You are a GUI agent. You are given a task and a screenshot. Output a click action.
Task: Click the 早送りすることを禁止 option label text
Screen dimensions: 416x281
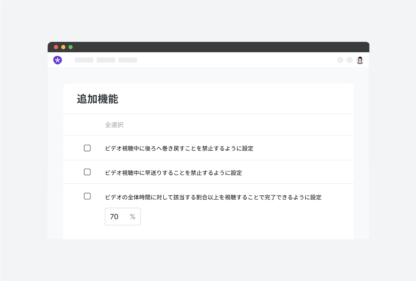(x=173, y=173)
